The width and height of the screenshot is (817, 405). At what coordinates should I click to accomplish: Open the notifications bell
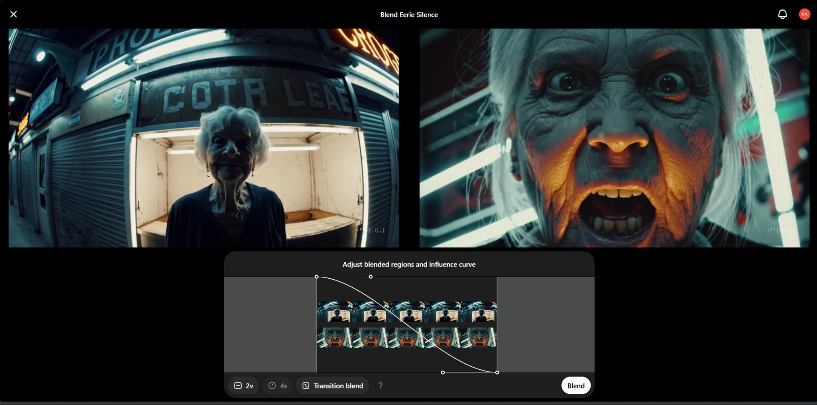click(x=782, y=14)
